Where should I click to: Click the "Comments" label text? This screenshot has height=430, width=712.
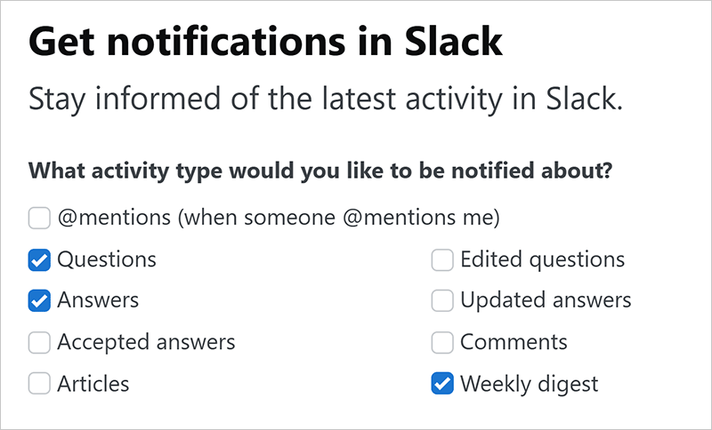pyautogui.click(x=514, y=342)
